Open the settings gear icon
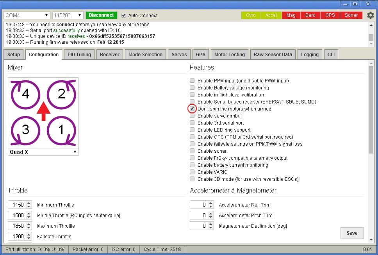 pyautogui.click(x=370, y=15)
